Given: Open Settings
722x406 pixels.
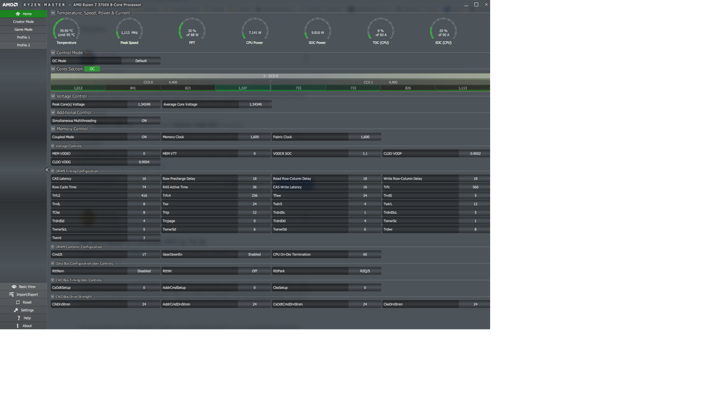Looking at the screenshot, I should tap(23, 310).
